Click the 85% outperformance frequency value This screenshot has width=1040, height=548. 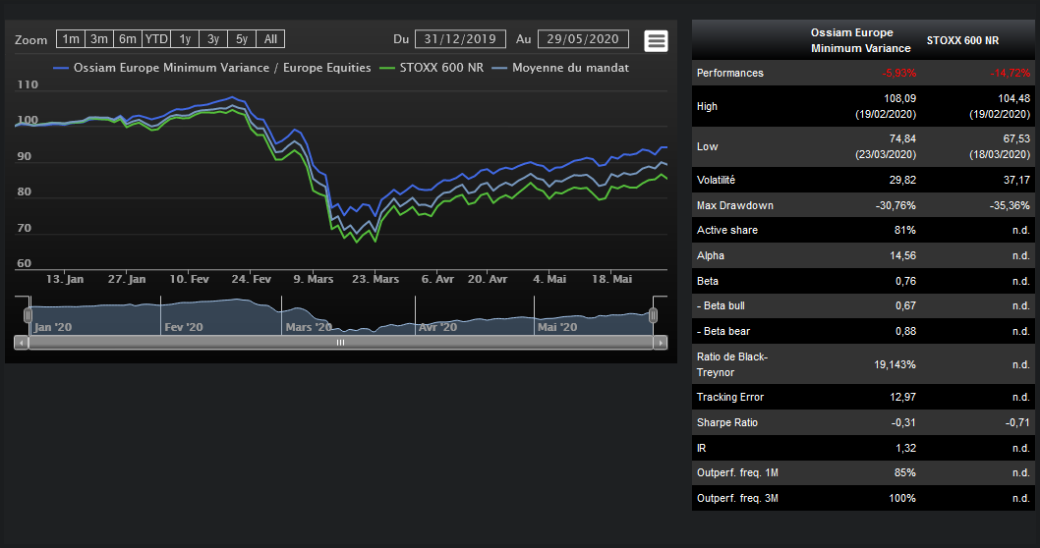[x=904, y=472]
